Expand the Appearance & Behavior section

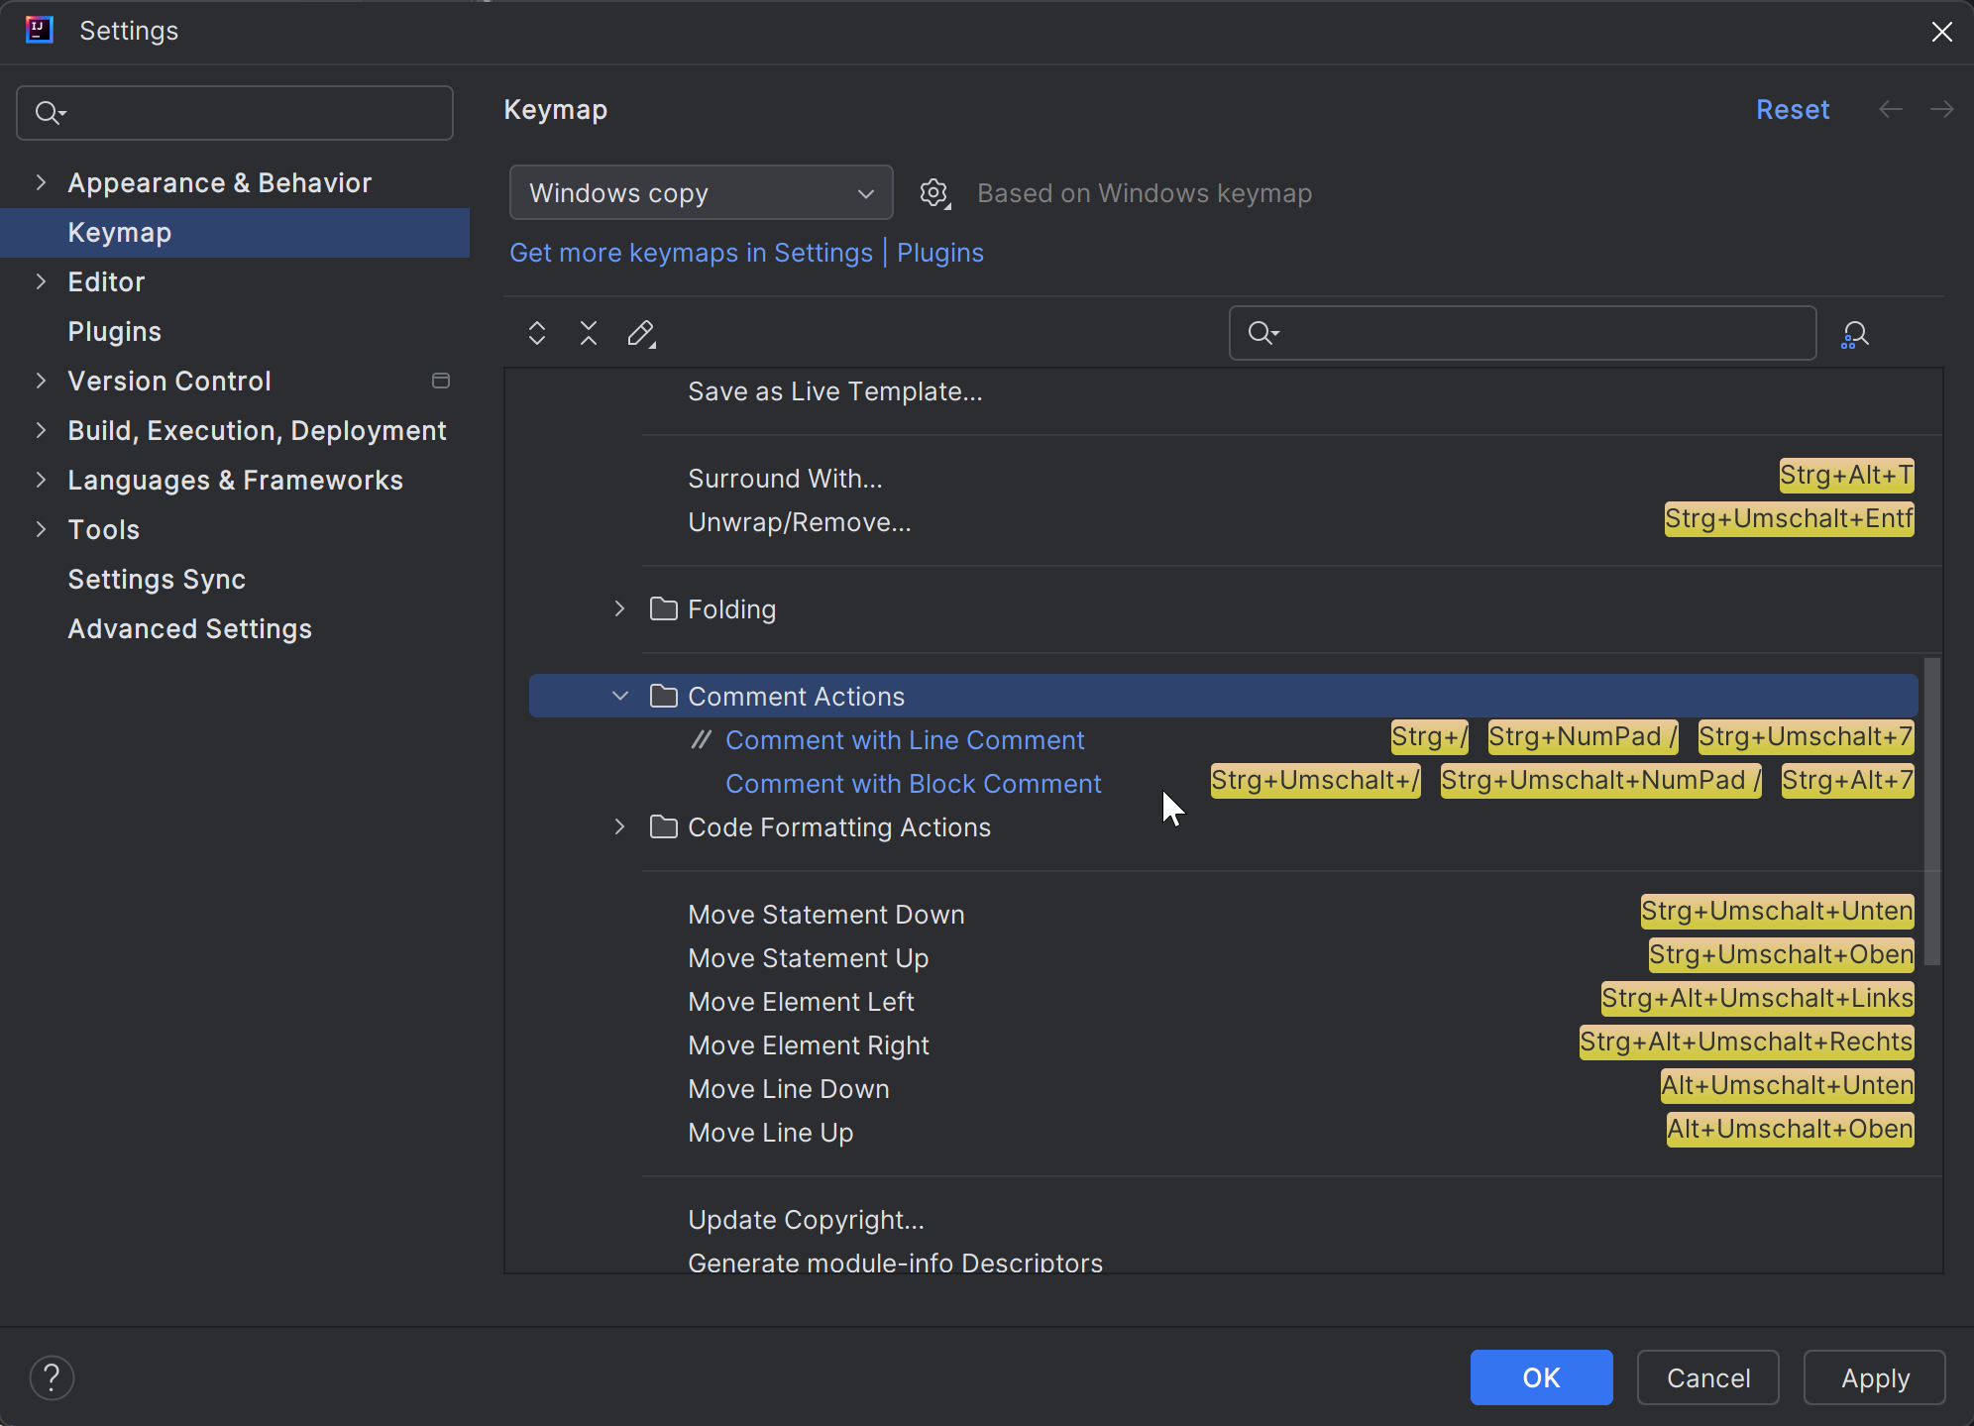pyautogui.click(x=42, y=182)
